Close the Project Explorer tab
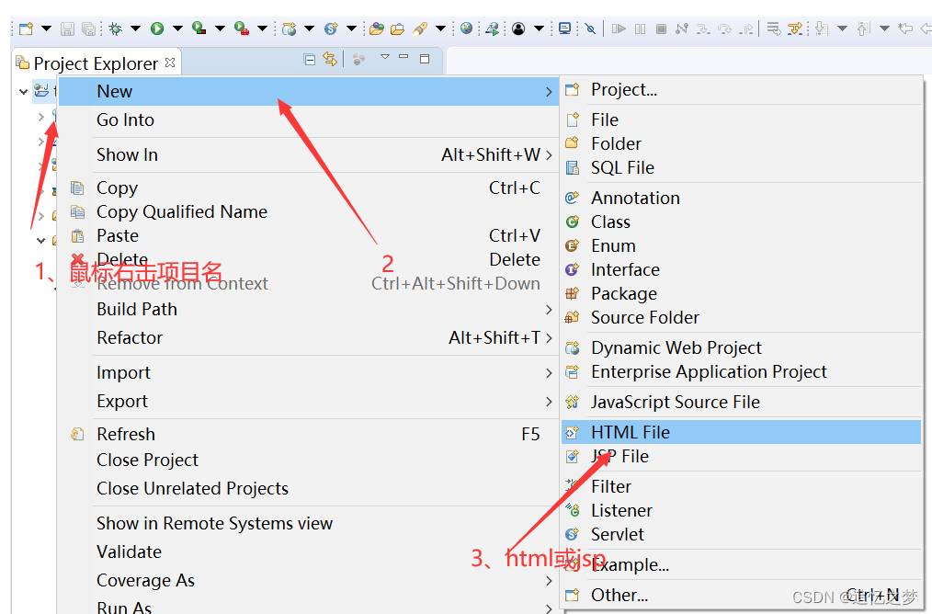Image resolution: width=932 pixels, height=614 pixels. click(168, 63)
